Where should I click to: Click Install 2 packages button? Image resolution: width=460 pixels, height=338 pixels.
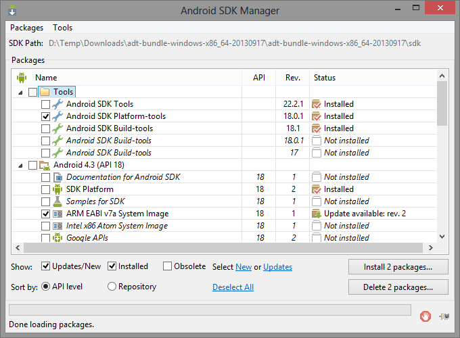(x=398, y=267)
